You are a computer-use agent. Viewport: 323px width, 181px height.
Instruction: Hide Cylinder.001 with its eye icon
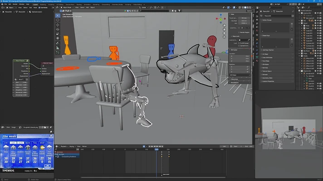(x=318, y=43)
